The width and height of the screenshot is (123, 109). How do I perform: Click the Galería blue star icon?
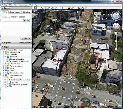tap(8, 71)
